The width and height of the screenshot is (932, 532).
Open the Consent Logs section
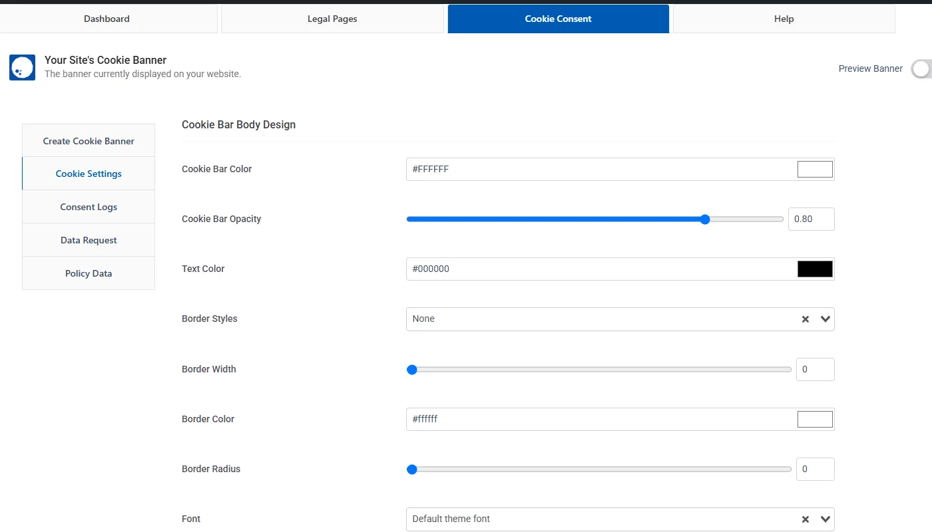pyautogui.click(x=89, y=207)
